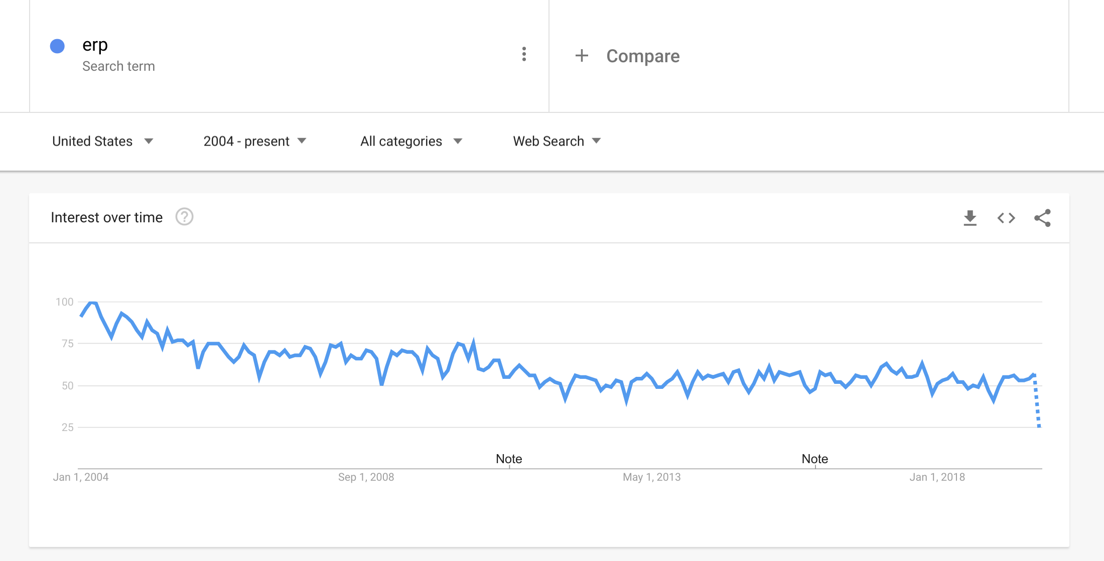Click the Jan 1, 2018 axis label

(x=937, y=477)
